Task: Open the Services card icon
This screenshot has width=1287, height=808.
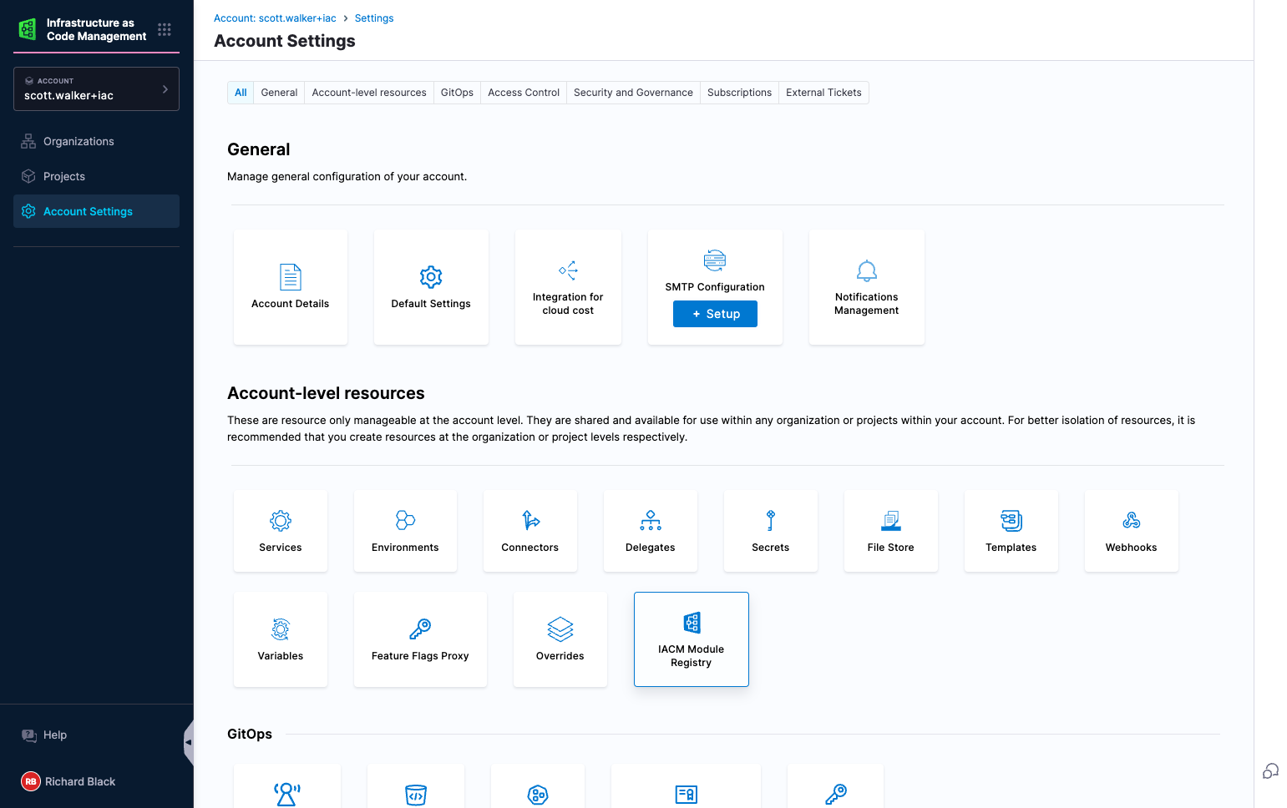Action: point(281,521)
